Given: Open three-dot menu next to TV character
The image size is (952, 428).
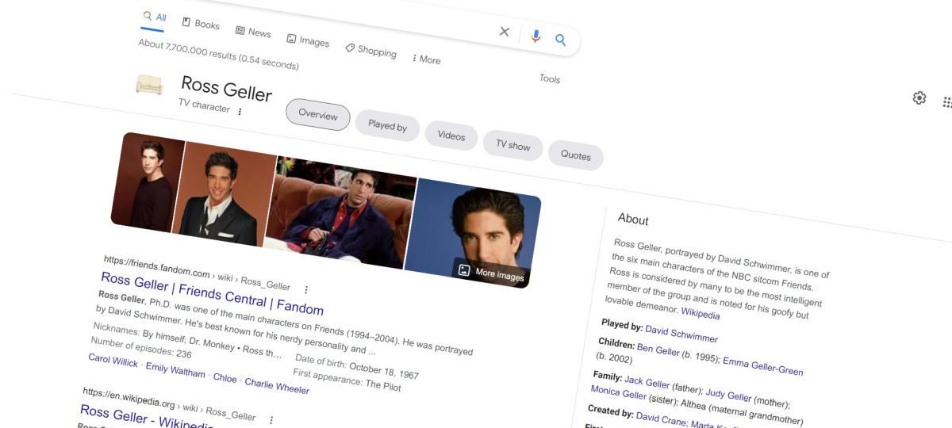Looking at the screenshot, I should pos(240,112).
